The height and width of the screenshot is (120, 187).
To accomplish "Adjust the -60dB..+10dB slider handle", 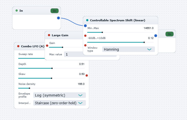I will tap(144, 42).
